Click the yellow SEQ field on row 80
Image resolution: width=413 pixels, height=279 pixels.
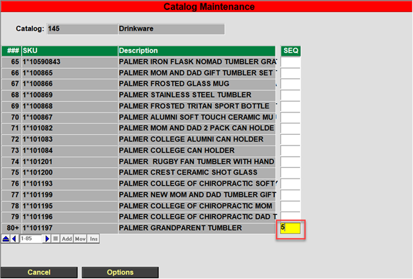coord(291,229)
